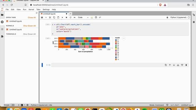
Task: Insert a cell above the active cell
Action: (x=178, y=65)
